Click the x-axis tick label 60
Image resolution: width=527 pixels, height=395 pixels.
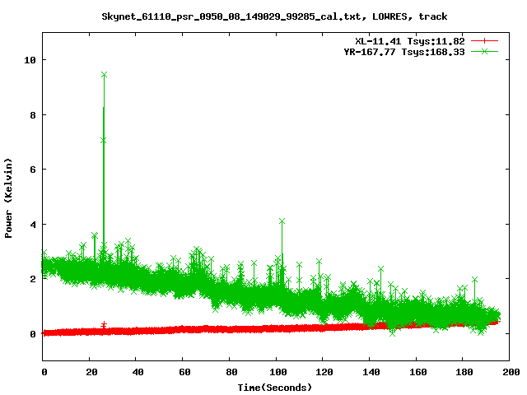[183, 373]
